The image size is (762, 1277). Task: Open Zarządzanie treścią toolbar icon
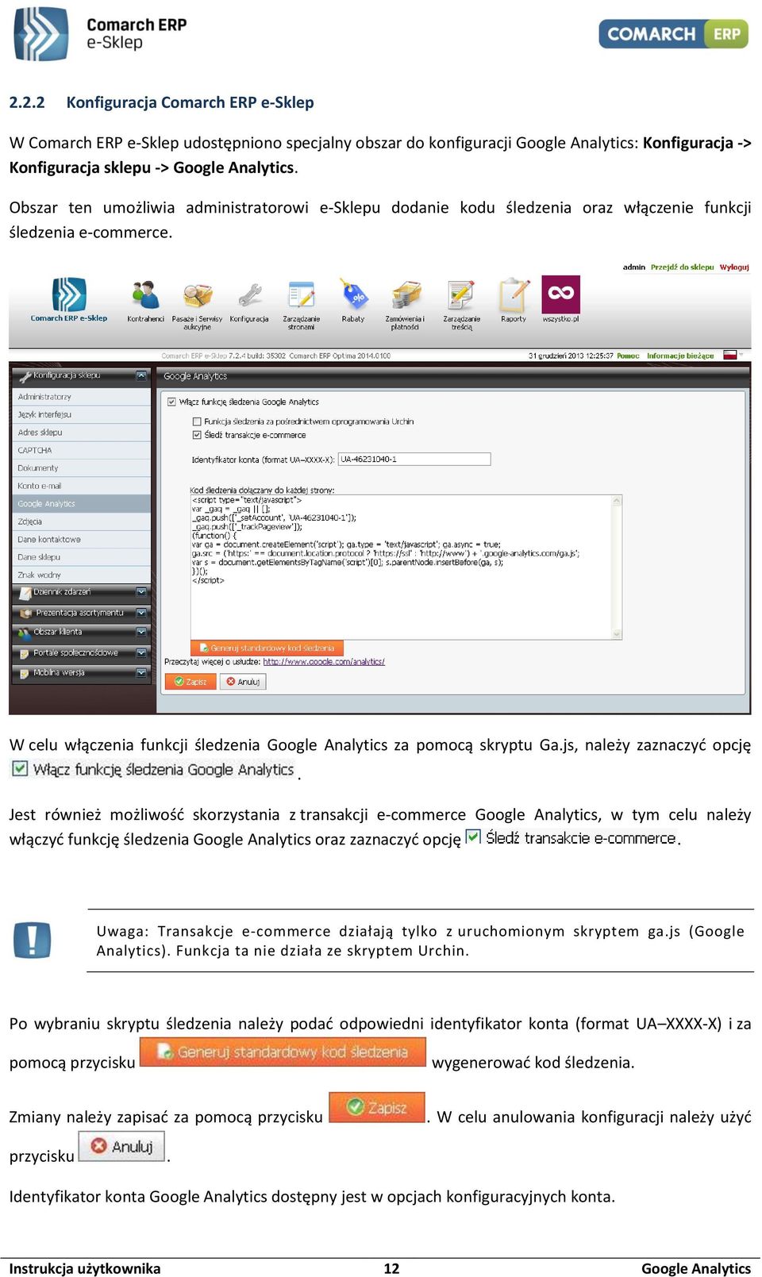(461, 295)
